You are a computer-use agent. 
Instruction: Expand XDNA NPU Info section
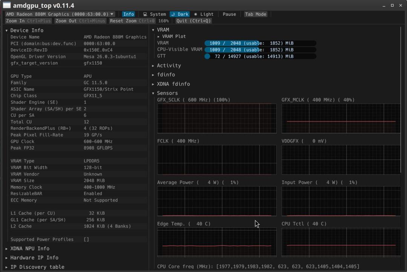pyautogui.click(x=28, y=249)
